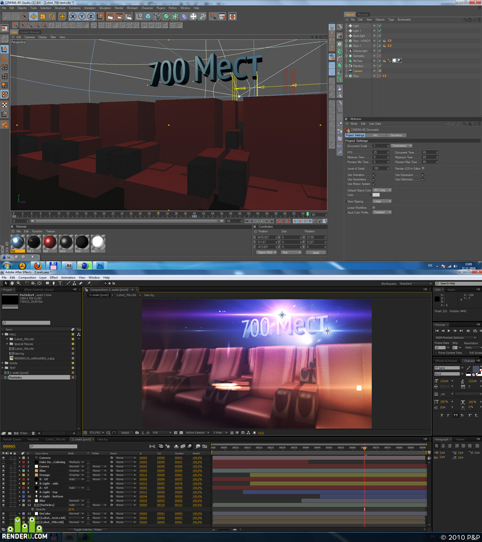Image resolution: width=482 pixels, height=542 pixels.
Task: Select the After Effects Type tool
Action: [x=60, y=283]
